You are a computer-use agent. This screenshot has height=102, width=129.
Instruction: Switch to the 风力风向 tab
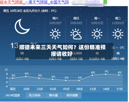pyautogui.click(x=35, y=95)
